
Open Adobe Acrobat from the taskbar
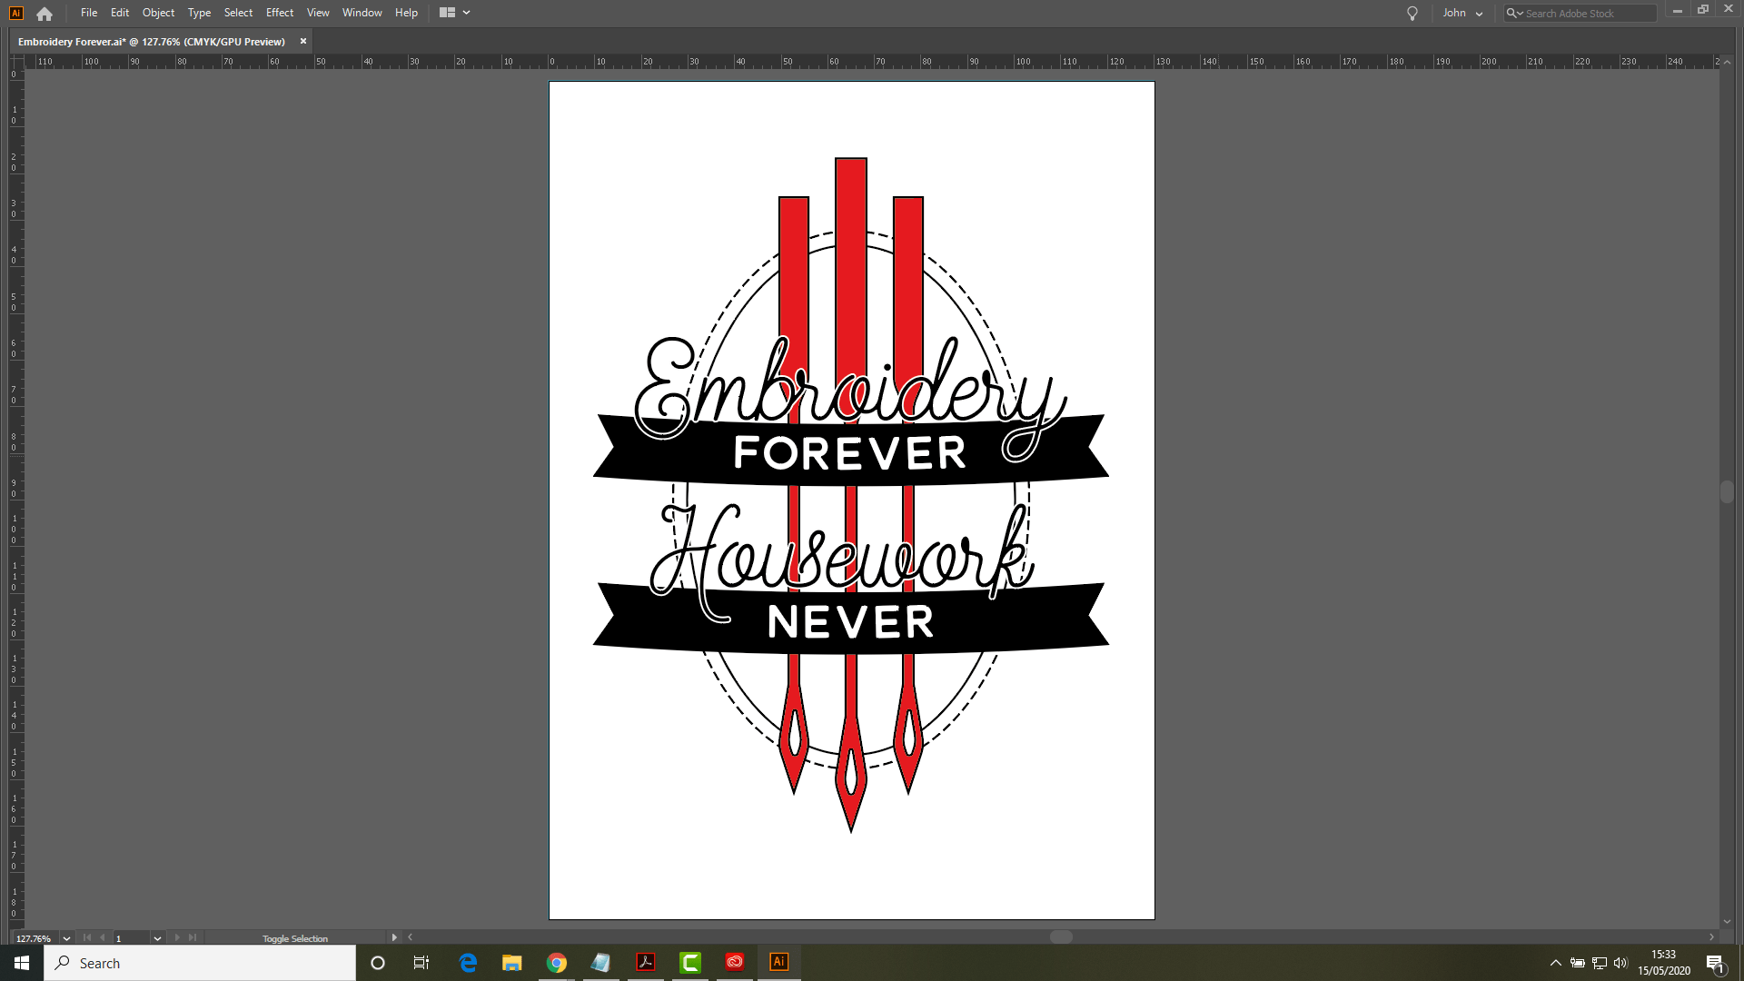point(646,963)
